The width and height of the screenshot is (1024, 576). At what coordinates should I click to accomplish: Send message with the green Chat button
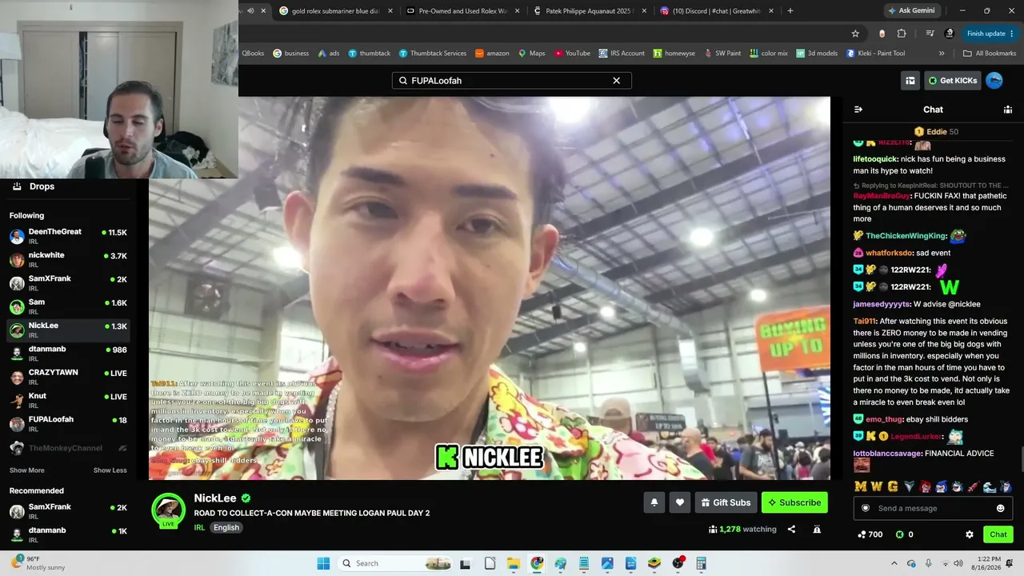[x=998, y=534]
